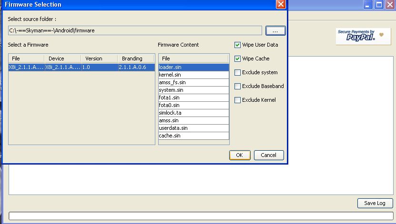Sort firmware list by Device column
The width and height of the screenshot is (396, 224).
pos(62,59)
